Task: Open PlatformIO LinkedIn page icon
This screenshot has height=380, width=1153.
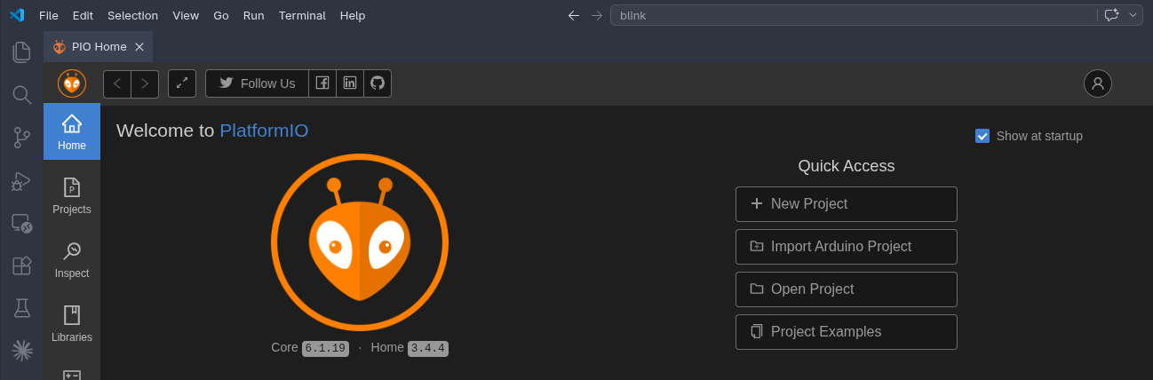Action: [350, 83]
